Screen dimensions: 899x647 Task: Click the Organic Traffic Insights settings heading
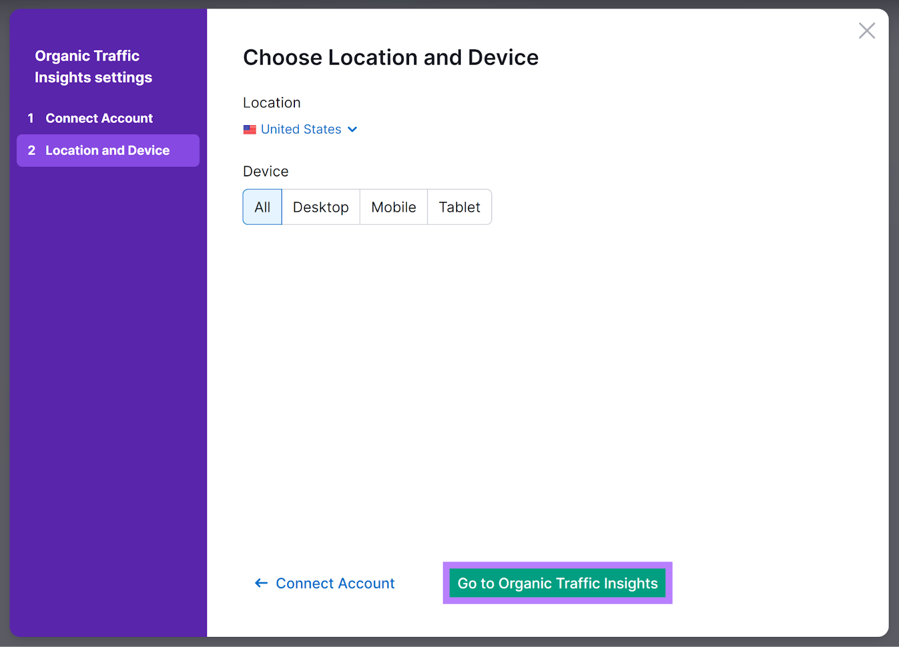(x=93, y=66)
